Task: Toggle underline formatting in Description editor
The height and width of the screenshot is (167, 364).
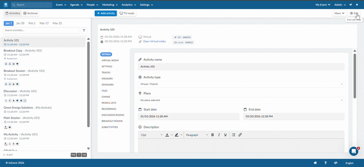Action: [x=225, y=135]
